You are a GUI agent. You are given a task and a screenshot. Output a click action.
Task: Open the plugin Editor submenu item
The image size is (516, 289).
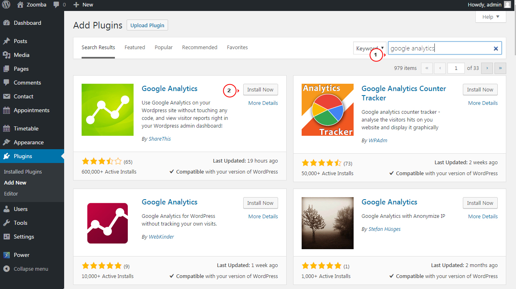11,193
